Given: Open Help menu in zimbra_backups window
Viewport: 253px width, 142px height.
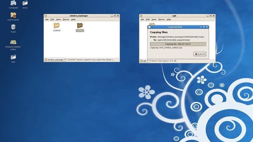Looking at the screenshot, I should 73,19.
